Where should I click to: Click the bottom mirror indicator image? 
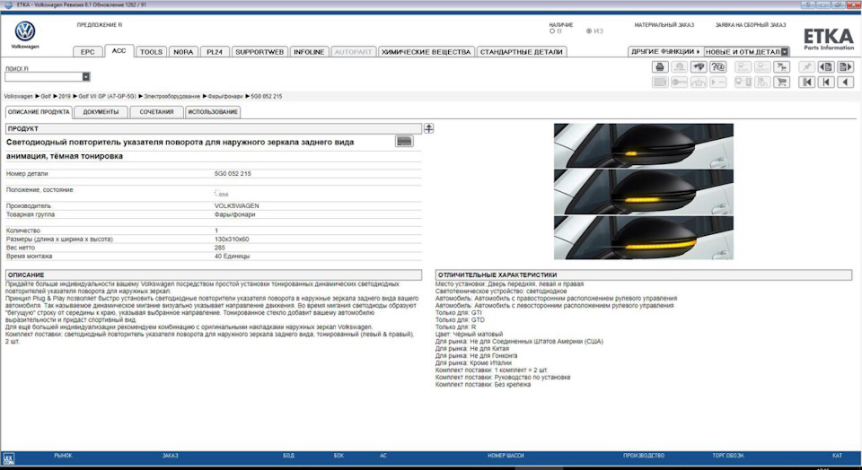643,238
